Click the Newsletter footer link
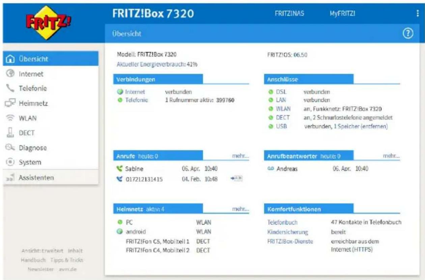This screenshot has width=425, height=280. pos(40,269)
